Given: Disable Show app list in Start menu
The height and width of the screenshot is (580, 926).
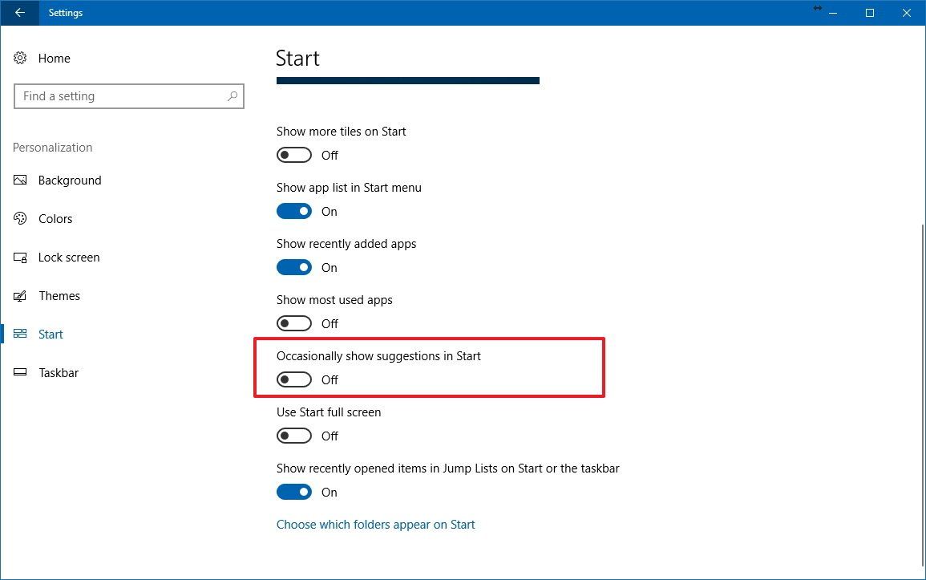Looking at the screenshot, I should [293, 210].
